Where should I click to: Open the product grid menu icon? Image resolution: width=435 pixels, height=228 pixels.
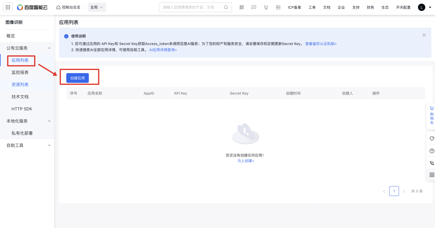8,7
